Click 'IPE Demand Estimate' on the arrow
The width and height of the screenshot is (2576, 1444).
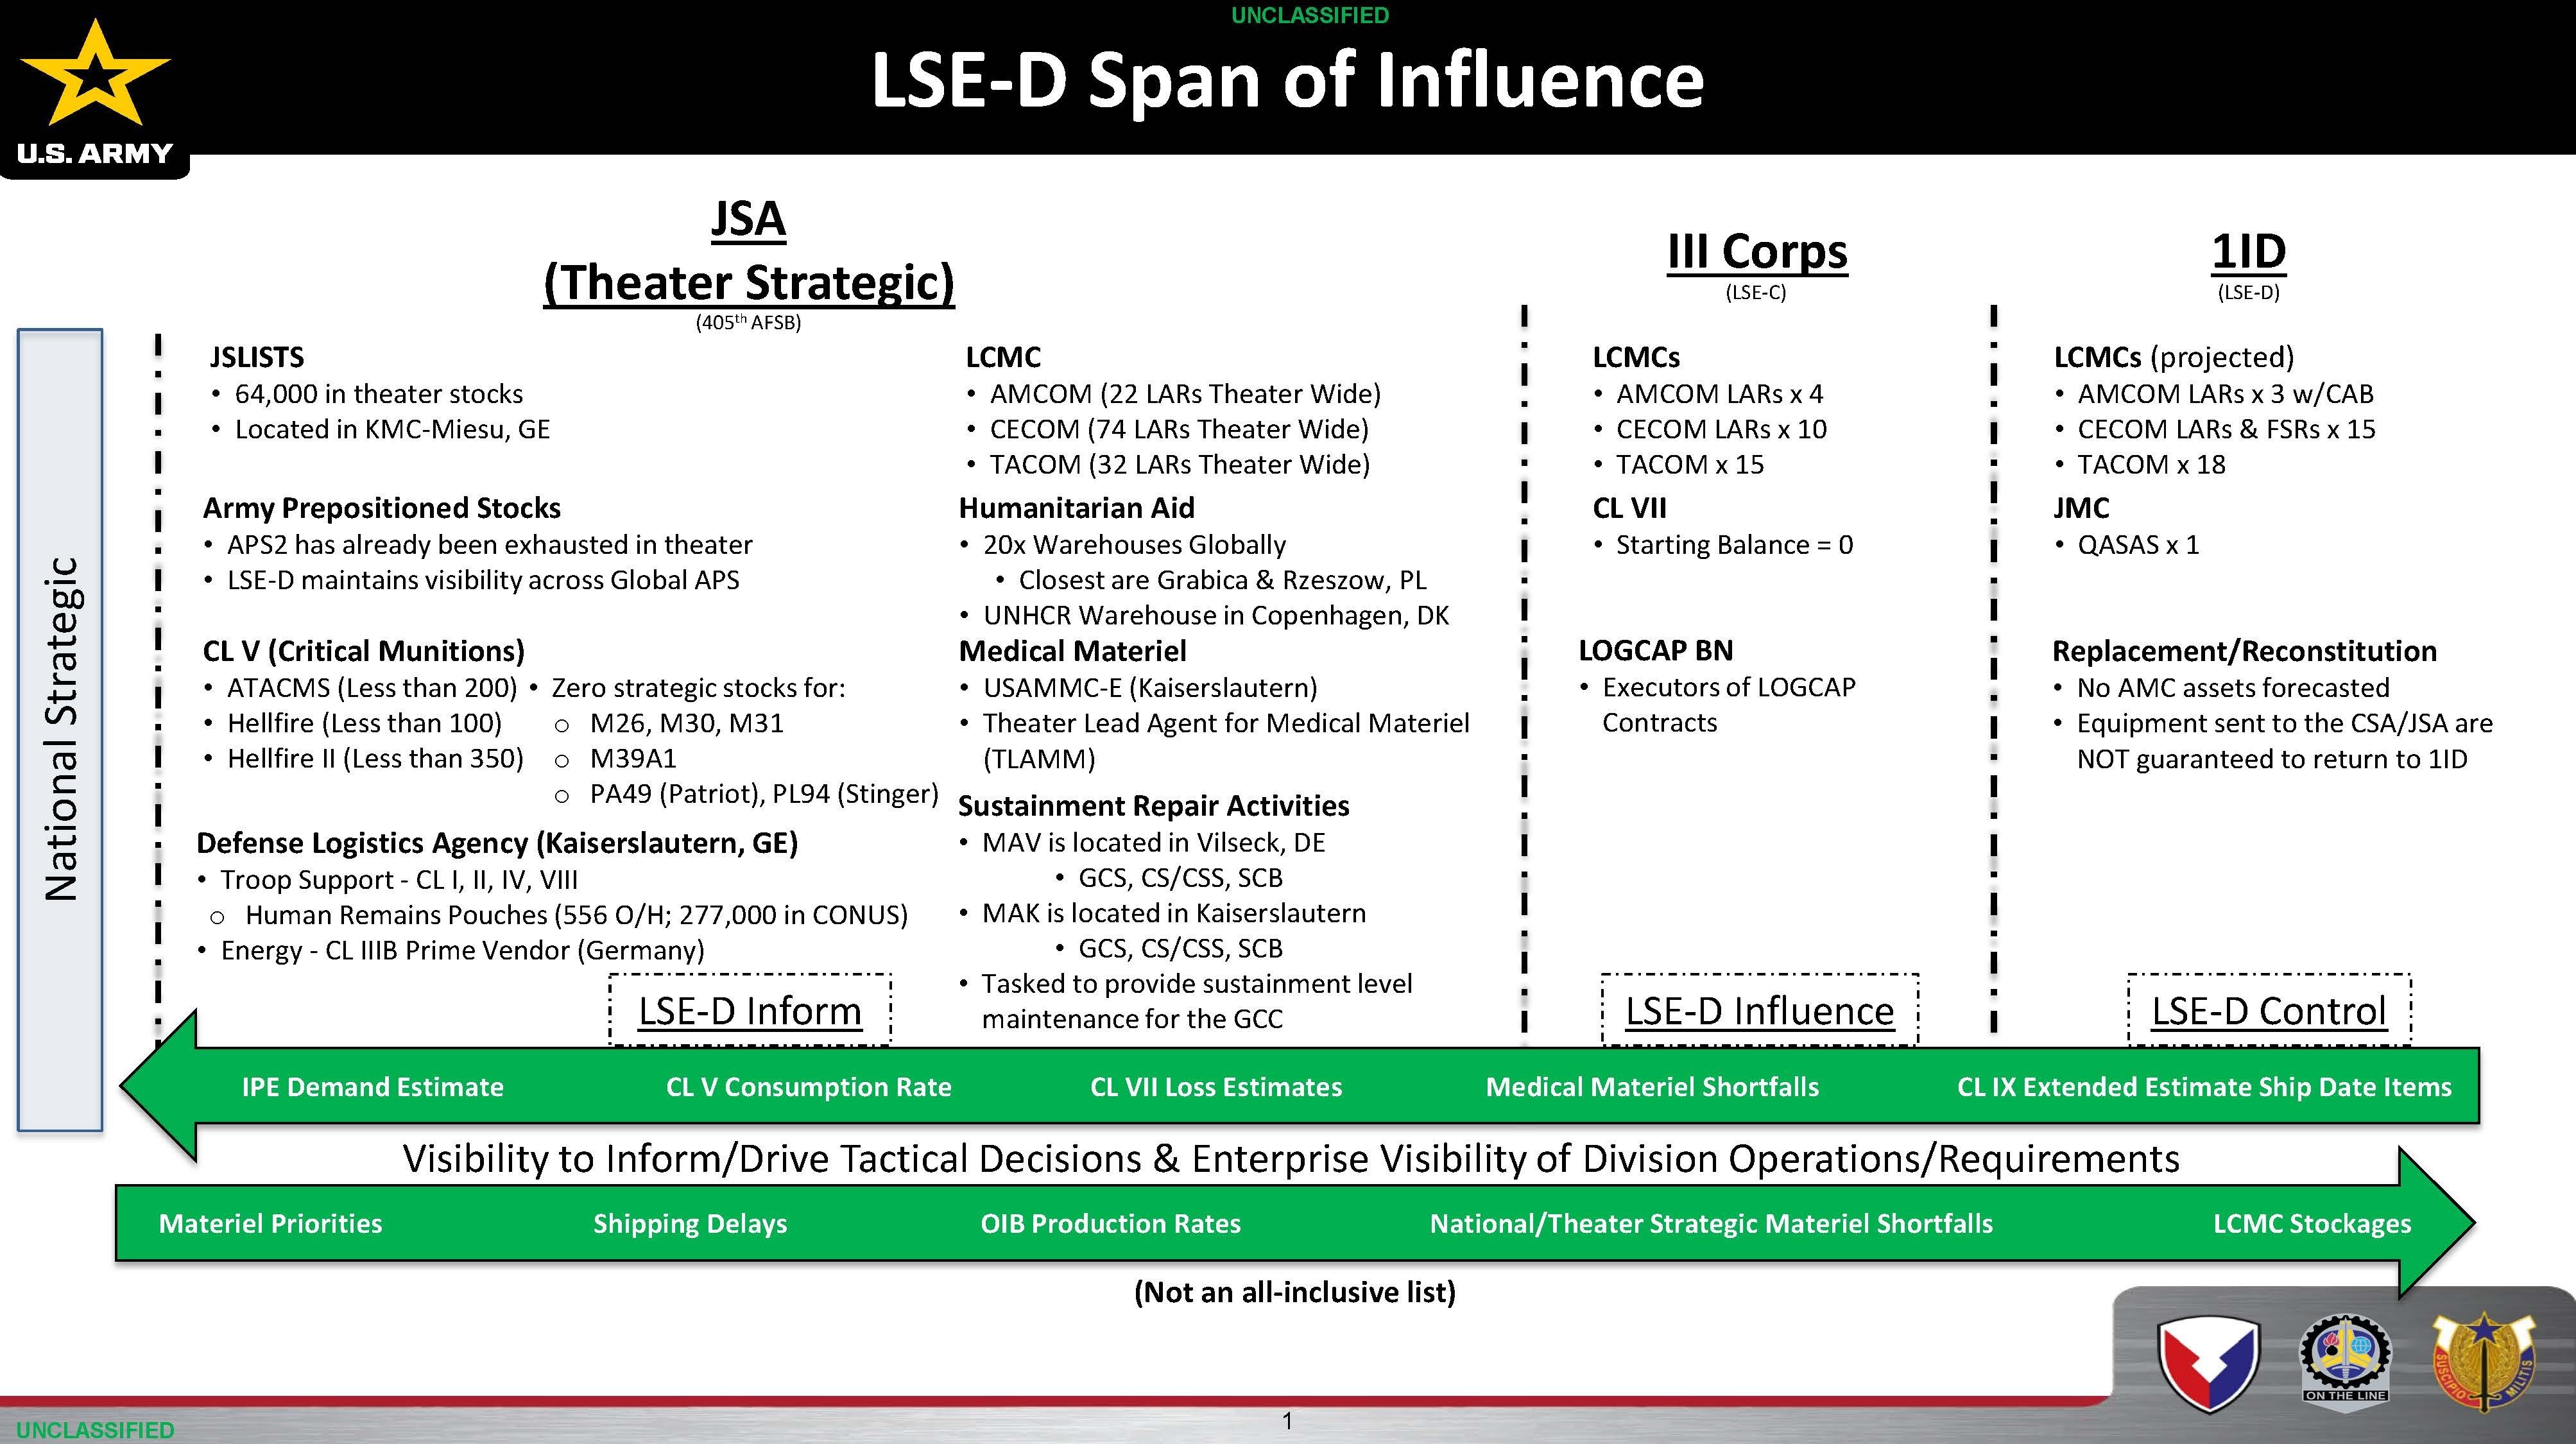(373, 1087)
